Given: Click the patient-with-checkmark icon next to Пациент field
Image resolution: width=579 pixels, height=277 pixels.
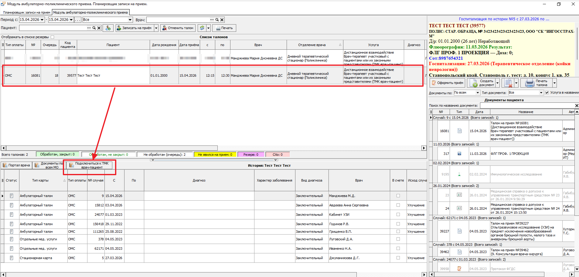Looking at the screenshot, I should [108, 28].
